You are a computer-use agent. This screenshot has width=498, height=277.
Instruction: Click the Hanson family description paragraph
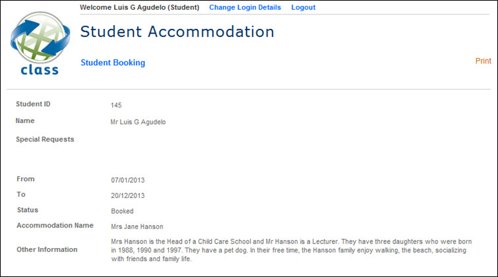(x=292, y=250)
